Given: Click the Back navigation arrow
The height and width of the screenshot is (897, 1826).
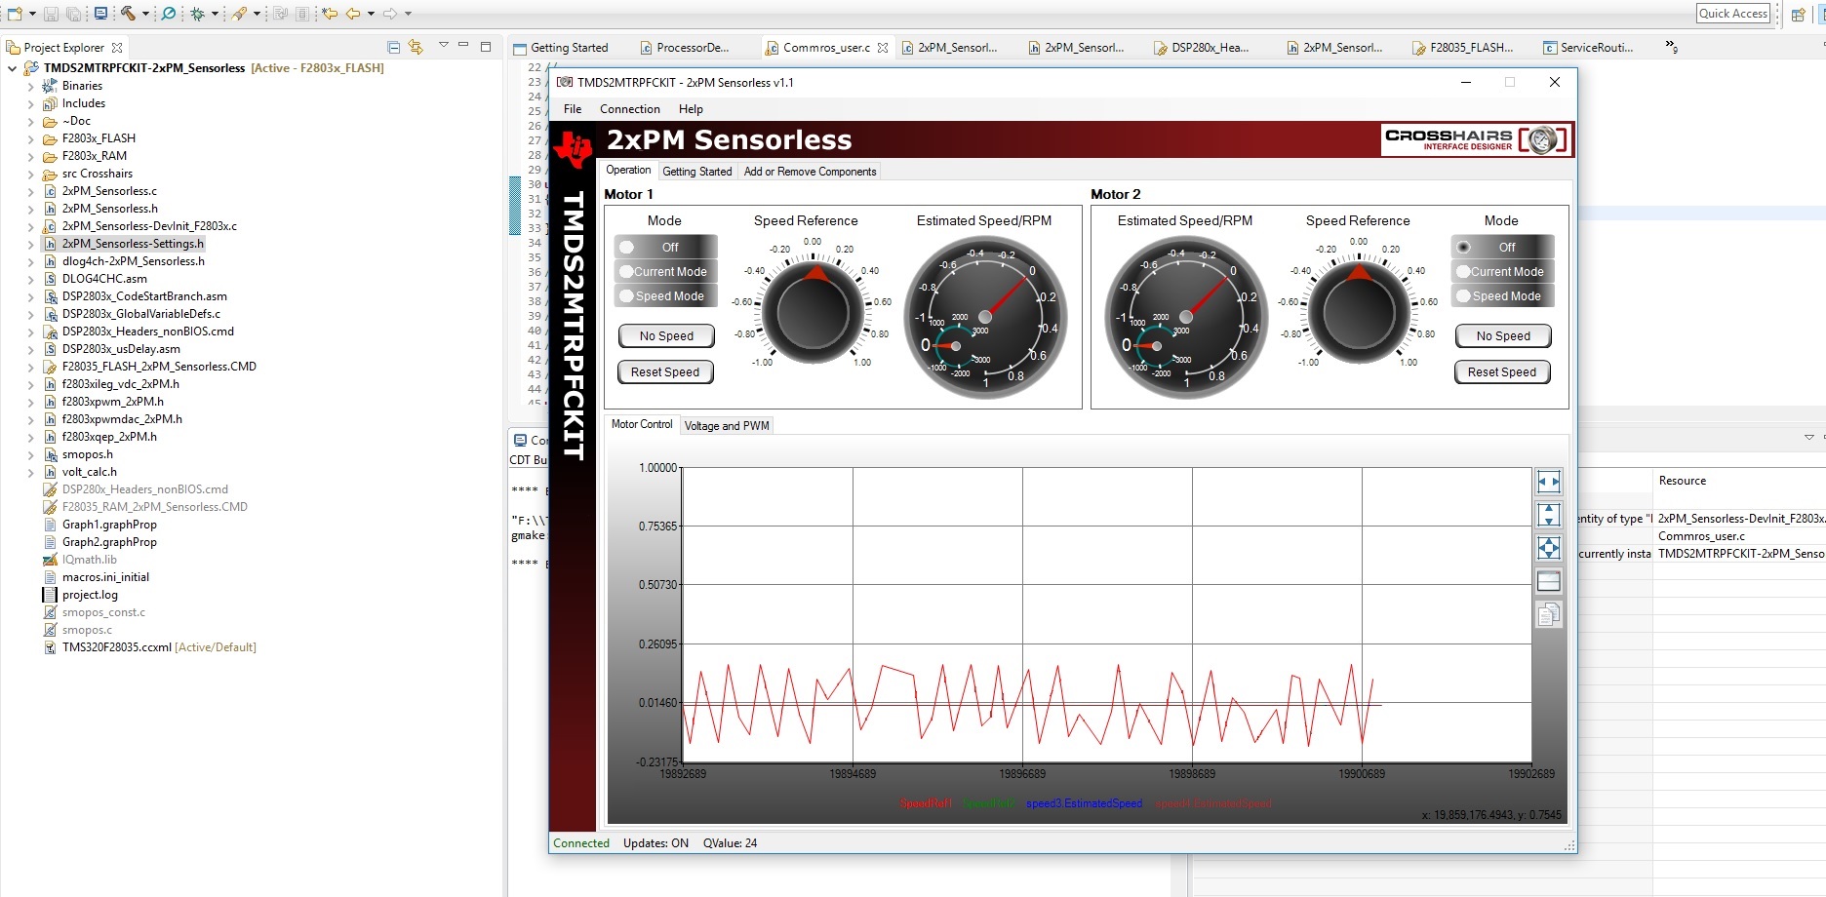Looking at the screenshot, I should click(353, 14).
